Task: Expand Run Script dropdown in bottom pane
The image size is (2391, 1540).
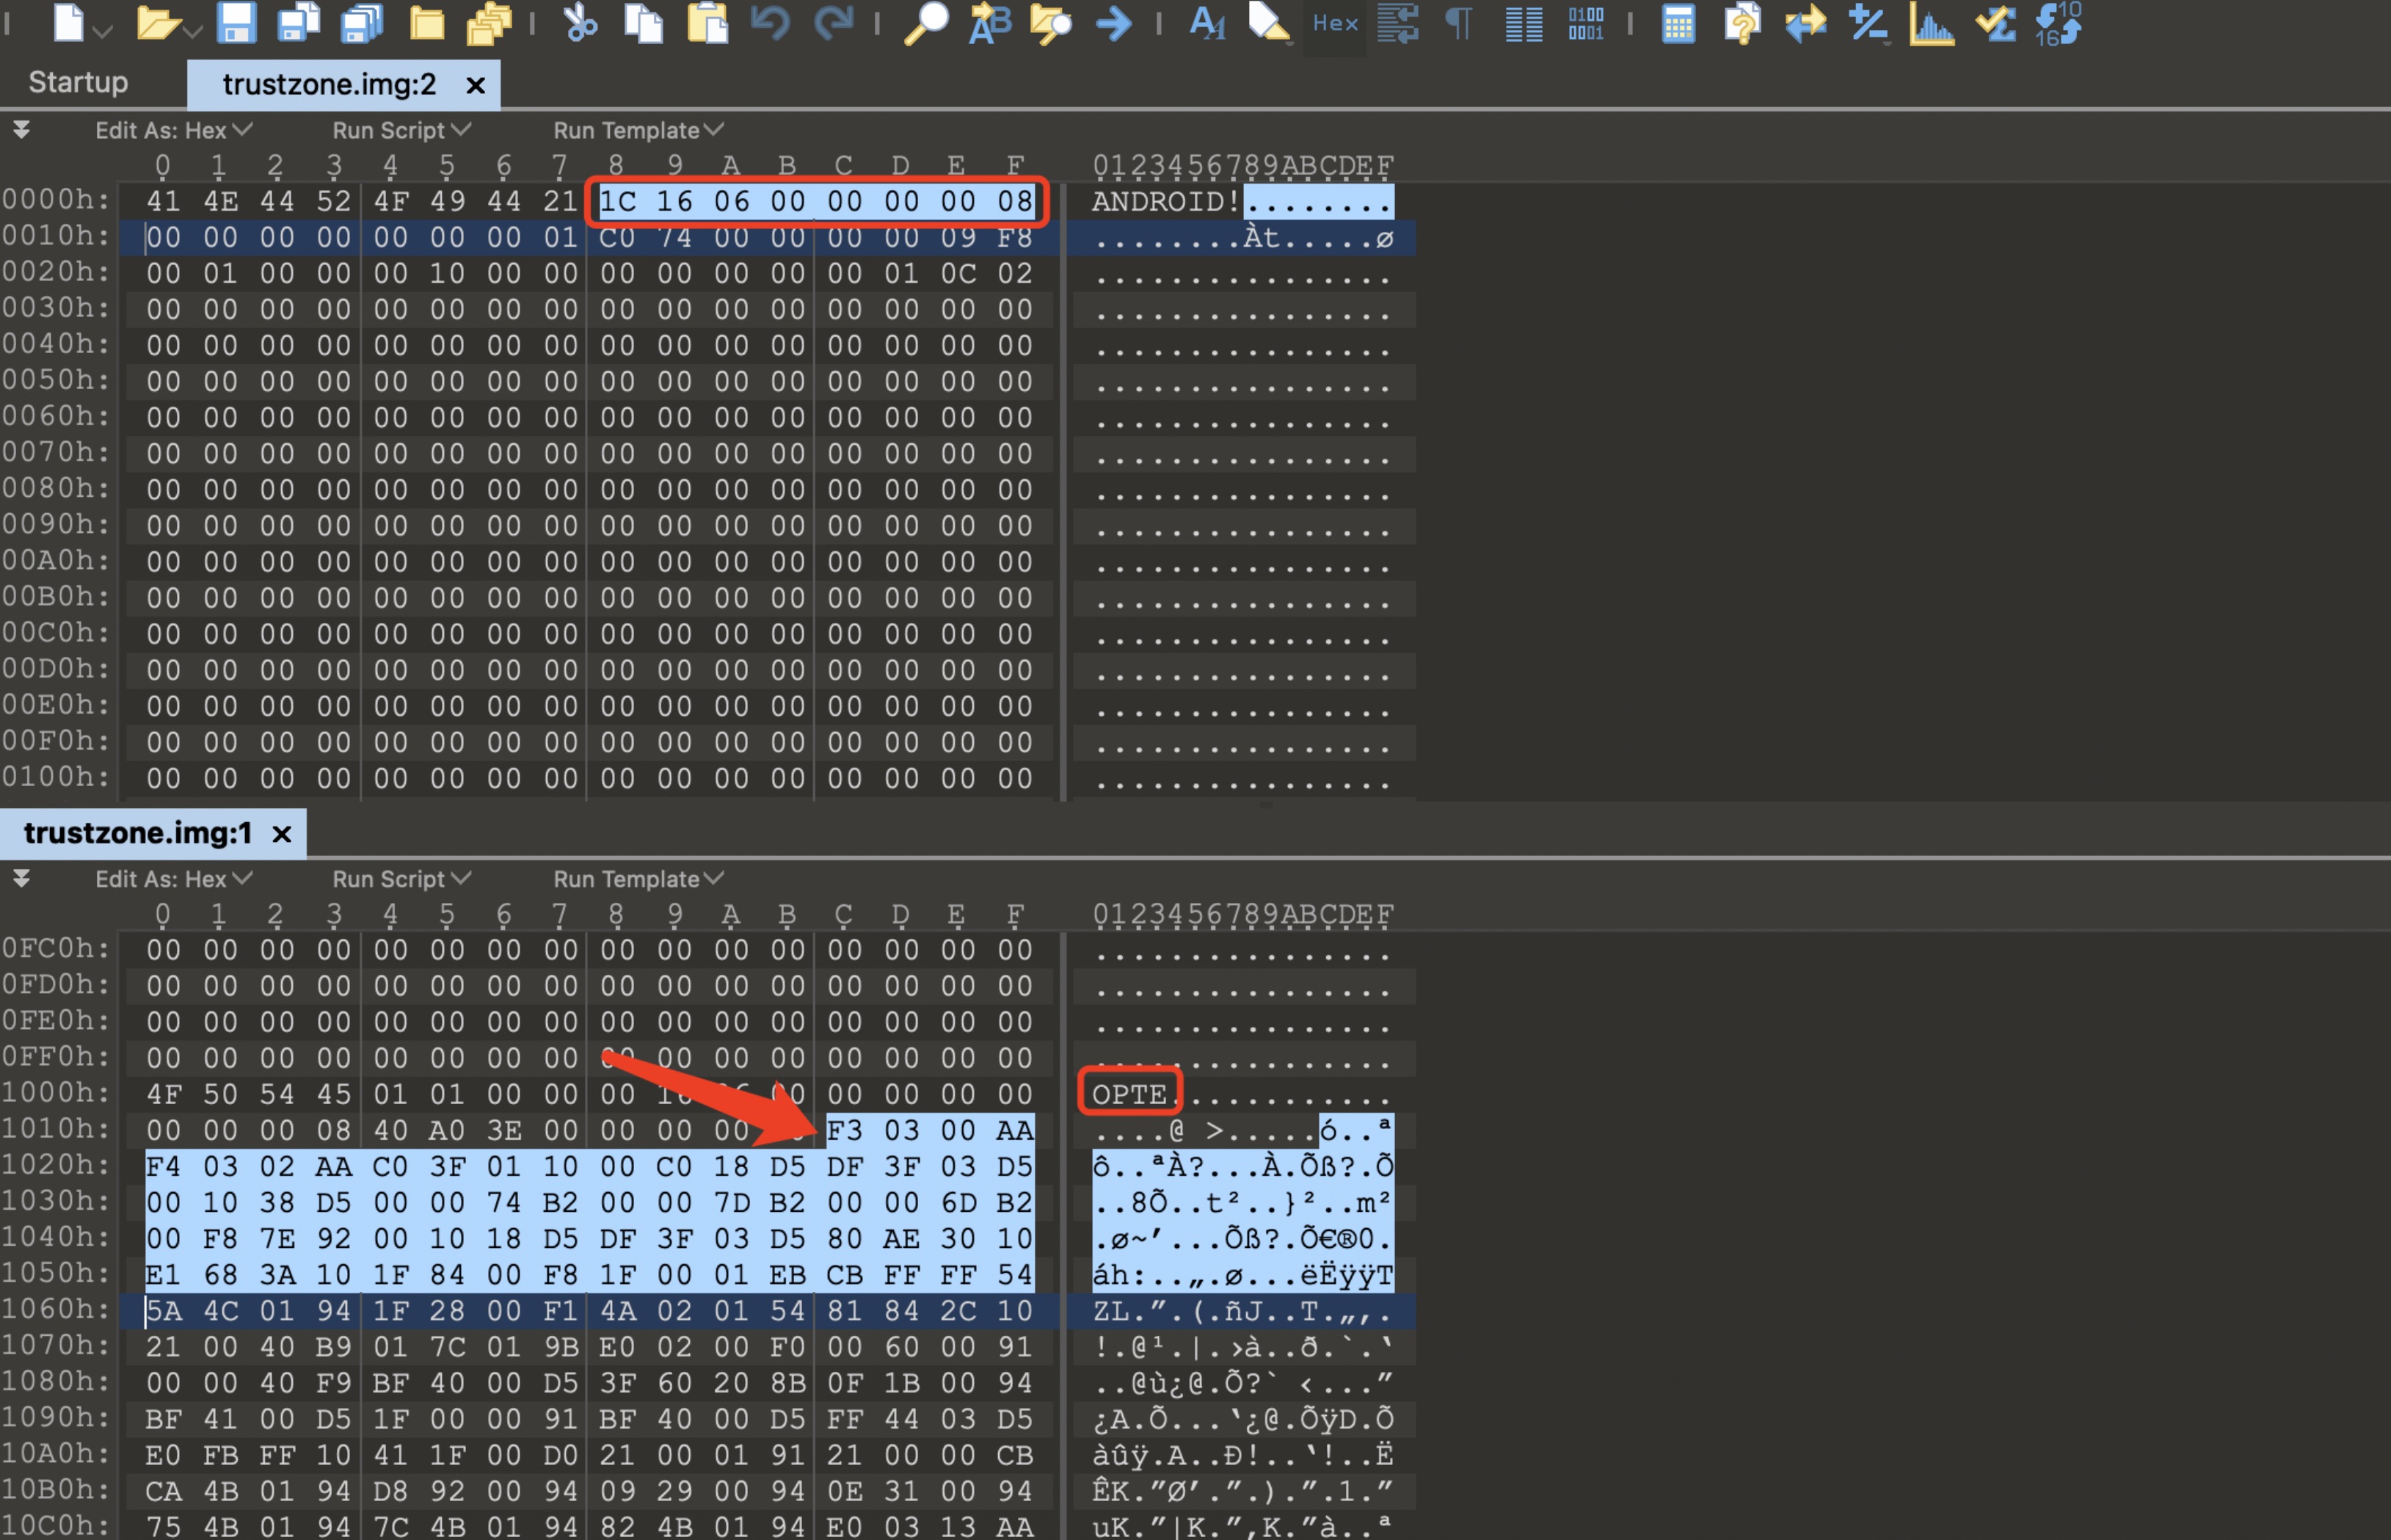Action: [401, 879]
